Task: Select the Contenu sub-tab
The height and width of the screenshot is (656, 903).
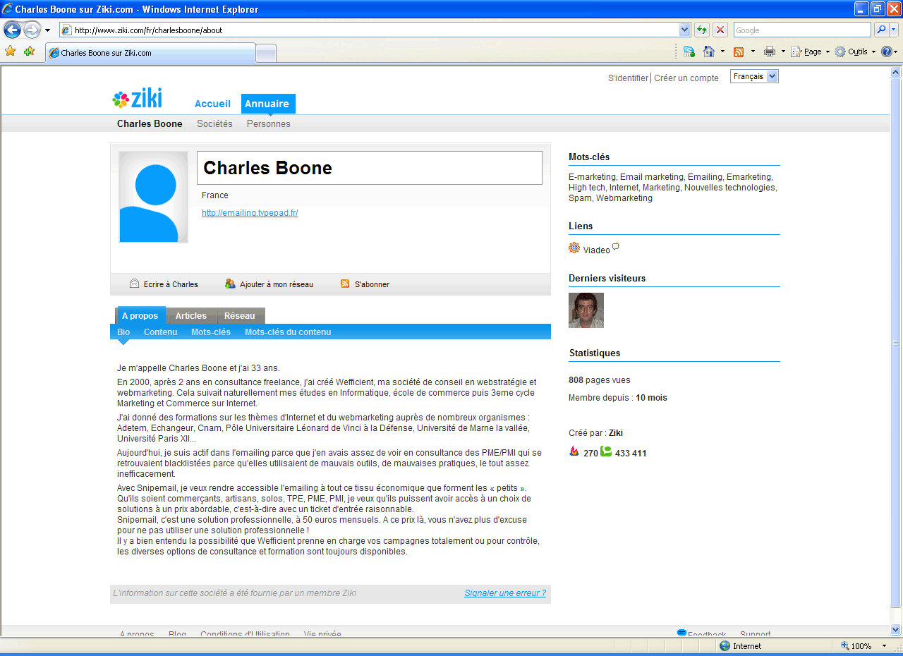Action: tap(160, 332)
